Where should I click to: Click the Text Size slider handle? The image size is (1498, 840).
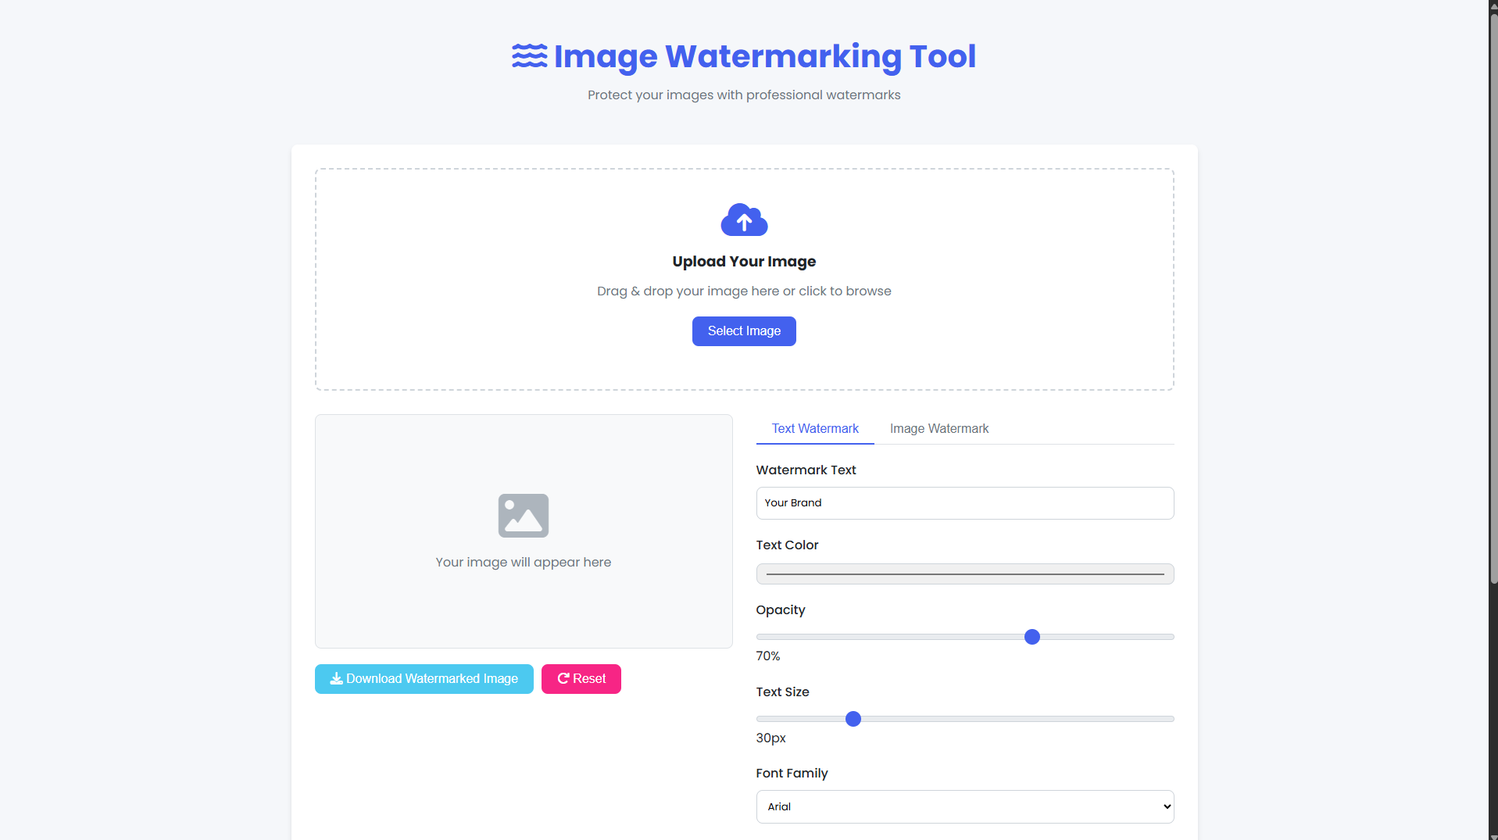click(853, 719)
